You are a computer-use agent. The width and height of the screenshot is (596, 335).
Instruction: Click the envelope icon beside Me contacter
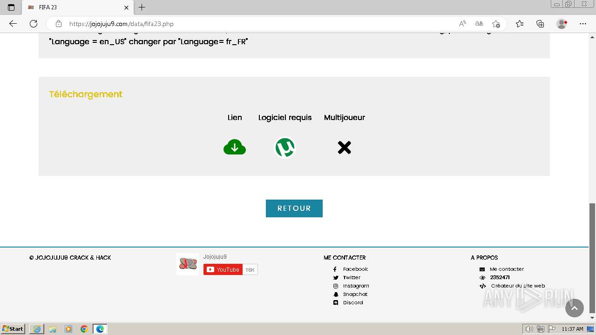(x=482, y=269)
